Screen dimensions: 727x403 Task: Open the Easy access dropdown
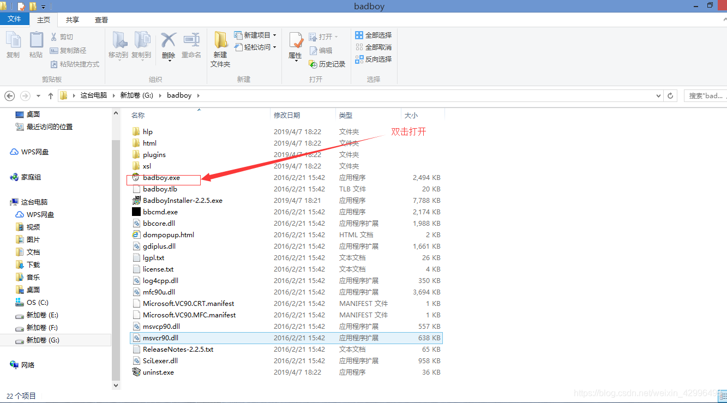(256, 47)
